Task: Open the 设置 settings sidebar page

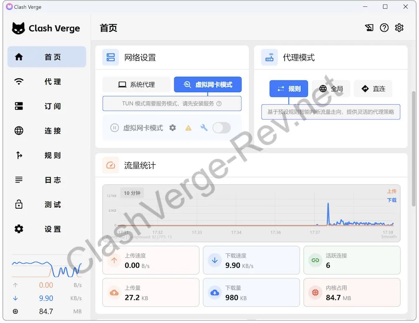Action: tap(47, 229)
